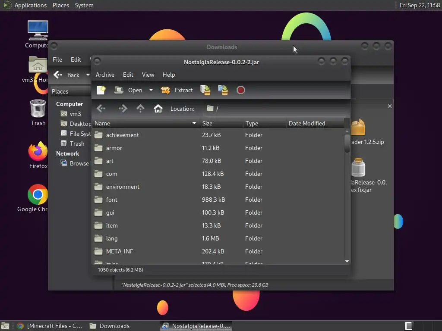Viewport: 442px width, 331px height.
Task: Open the System menu in top panel
Action: [x=84, y=5]
